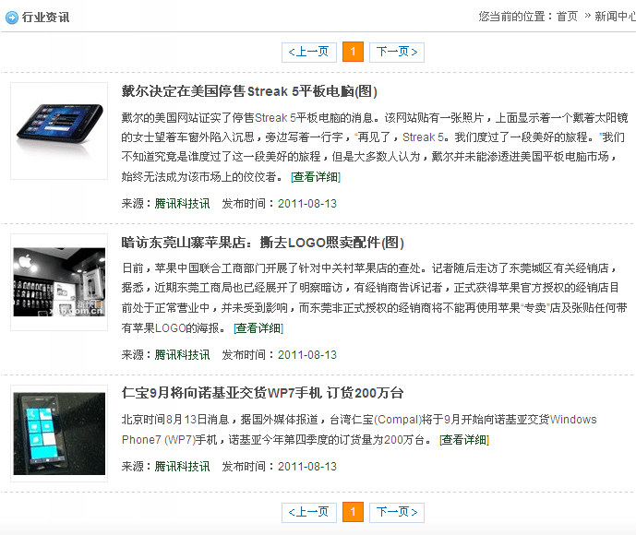Click the date 2011-08-13 under the 仁宝 article

pyautogui.click(x=307, y=466)
